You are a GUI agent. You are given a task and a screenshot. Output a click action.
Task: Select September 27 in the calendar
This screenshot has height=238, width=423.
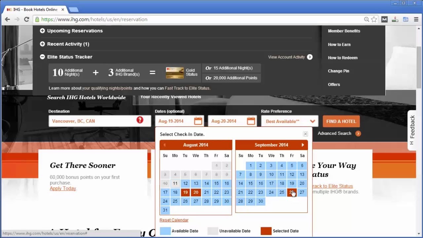coord(302,192)
